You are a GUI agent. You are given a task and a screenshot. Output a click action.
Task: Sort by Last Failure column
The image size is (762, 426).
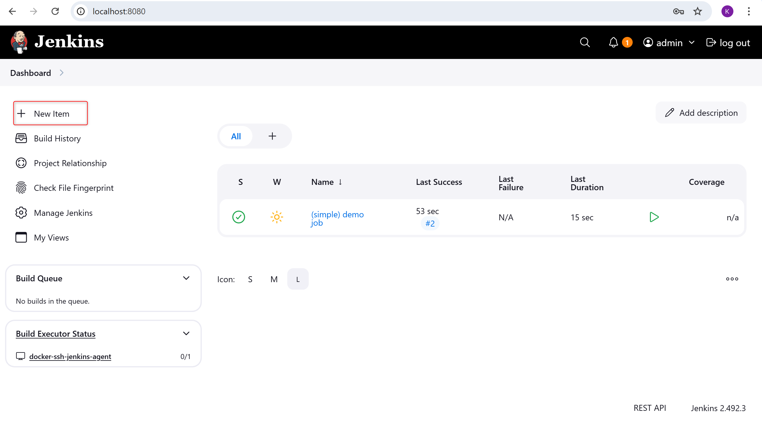[511, 183]
